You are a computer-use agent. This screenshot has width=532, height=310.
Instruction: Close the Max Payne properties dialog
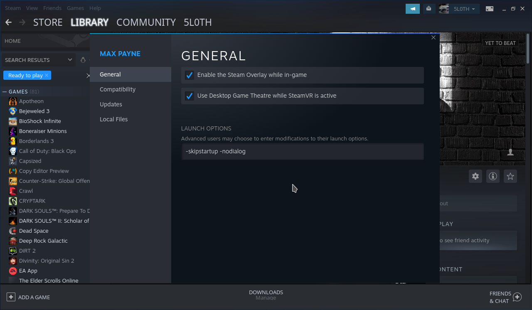433,37
